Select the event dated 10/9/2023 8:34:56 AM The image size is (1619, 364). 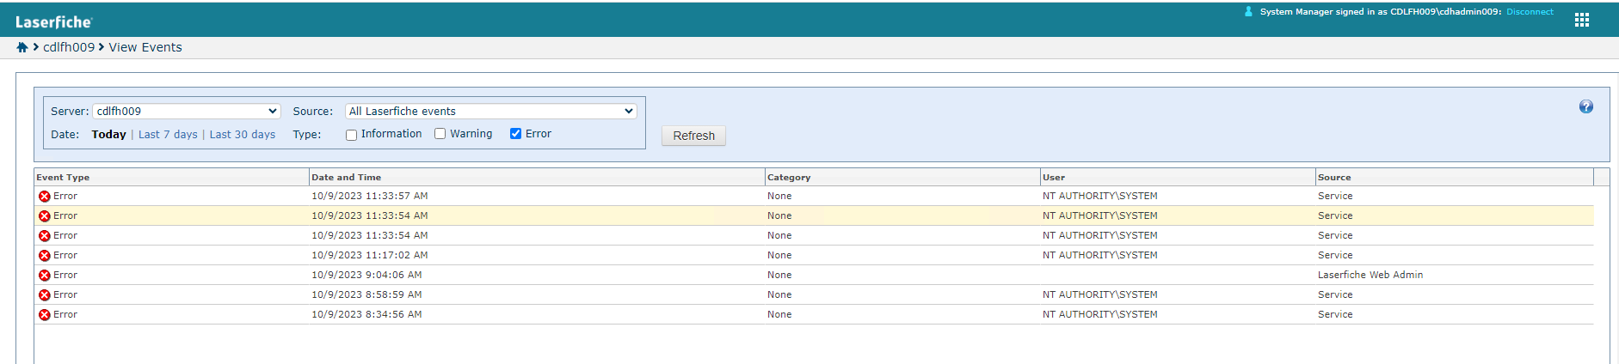tap(814, 315)
